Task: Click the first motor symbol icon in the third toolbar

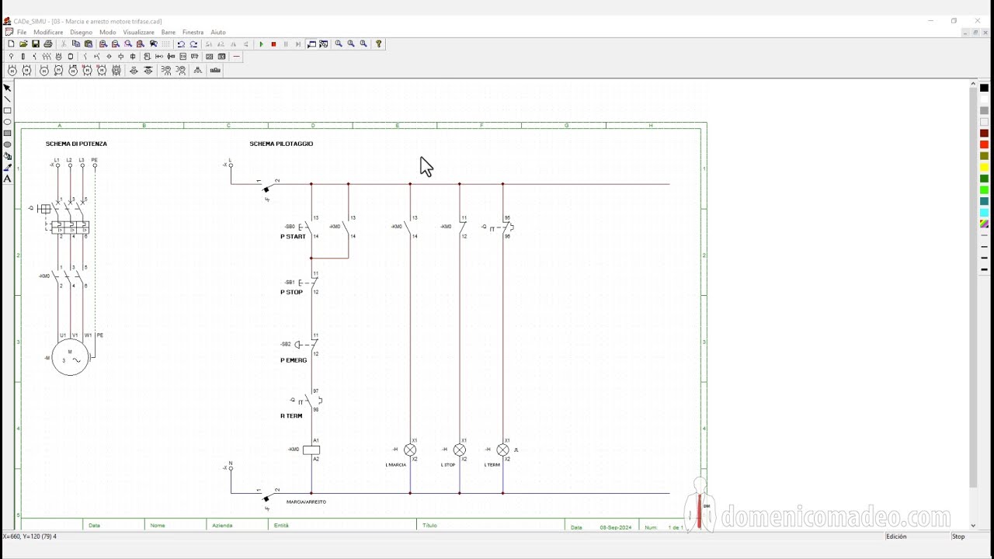Action: point(12,71)
